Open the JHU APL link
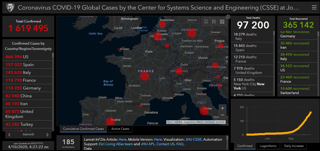The width and height of the screenshot is (320, 151). (147, 144)
